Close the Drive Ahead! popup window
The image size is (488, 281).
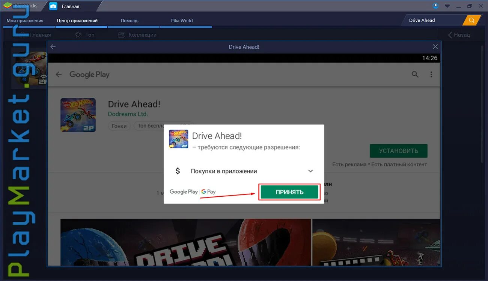[x=435, y=47]
